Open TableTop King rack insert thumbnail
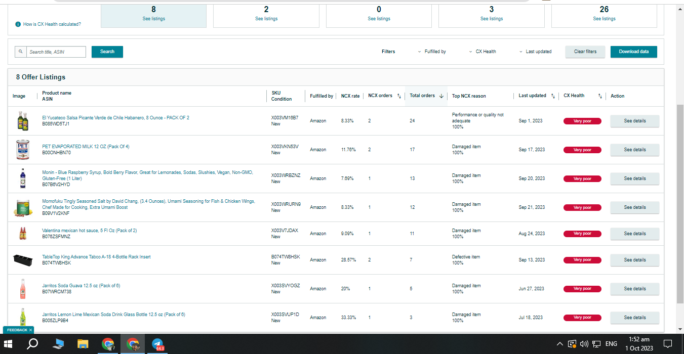The image size is (684, 354). point(23,260)
